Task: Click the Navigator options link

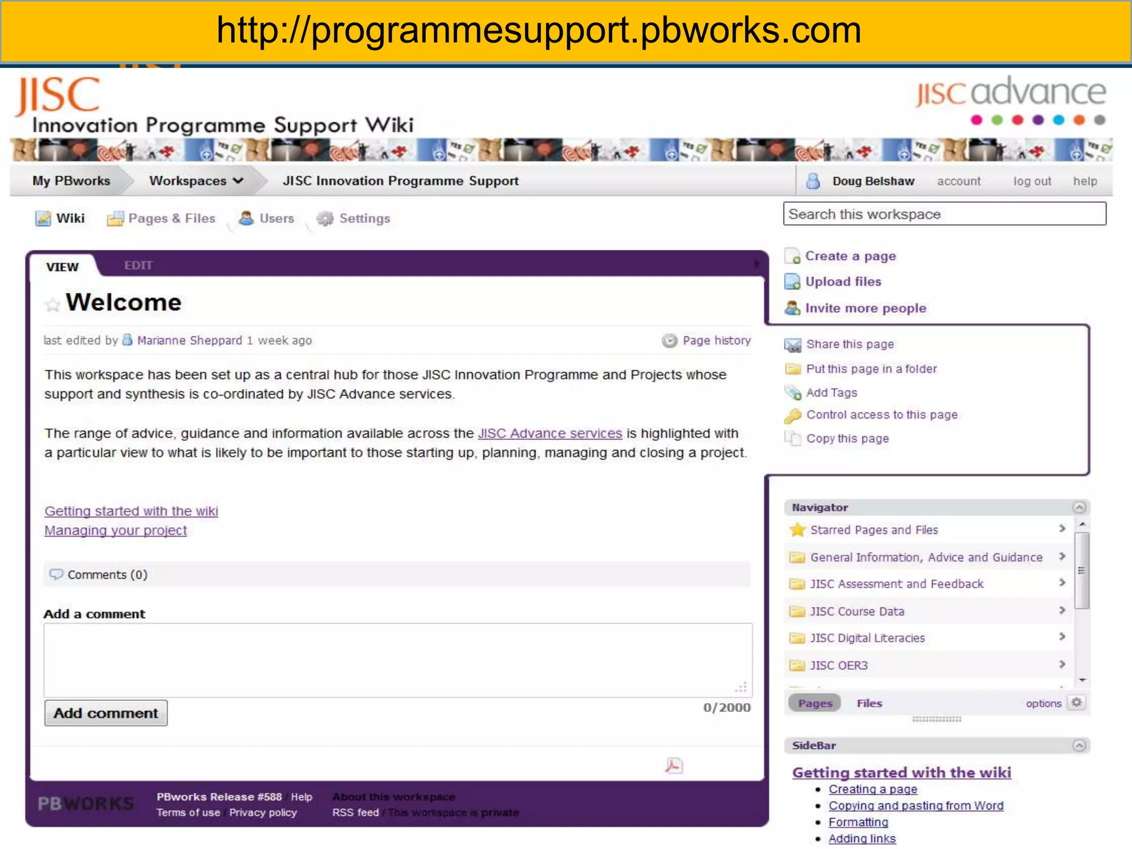Action: tap(1044, 703)
